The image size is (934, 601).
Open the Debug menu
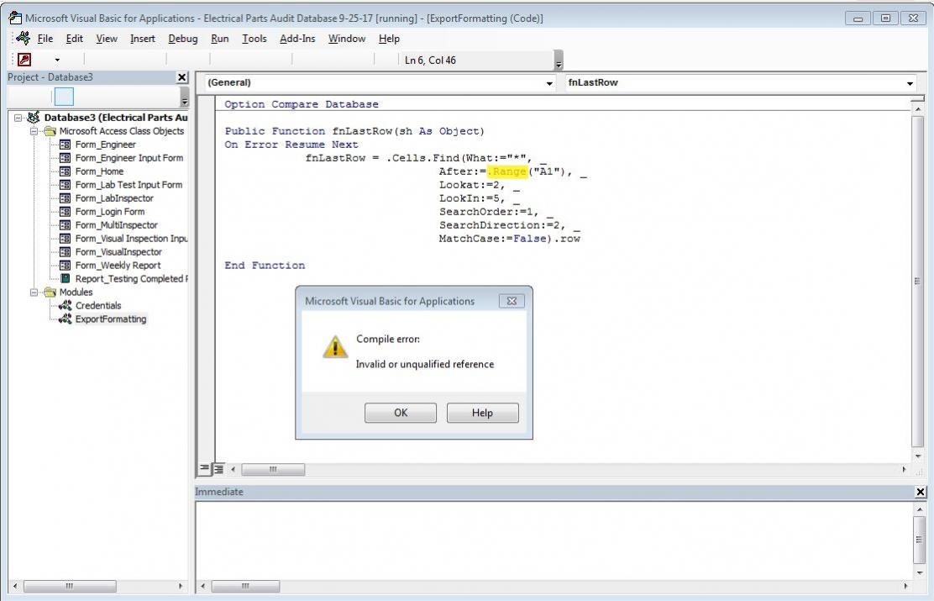coord(183,39)
